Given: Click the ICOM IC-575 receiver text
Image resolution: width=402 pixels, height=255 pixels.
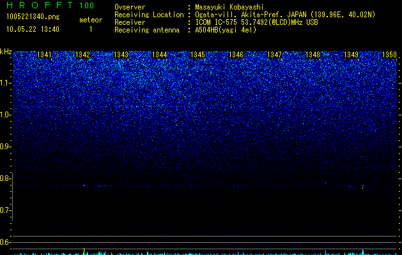Looking at the screenshot, I should 256,22.
